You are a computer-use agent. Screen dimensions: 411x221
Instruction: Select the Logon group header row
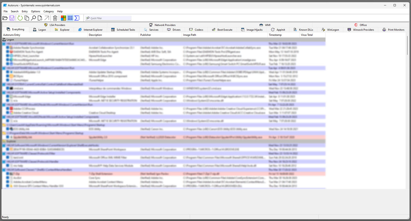[163, 40]
